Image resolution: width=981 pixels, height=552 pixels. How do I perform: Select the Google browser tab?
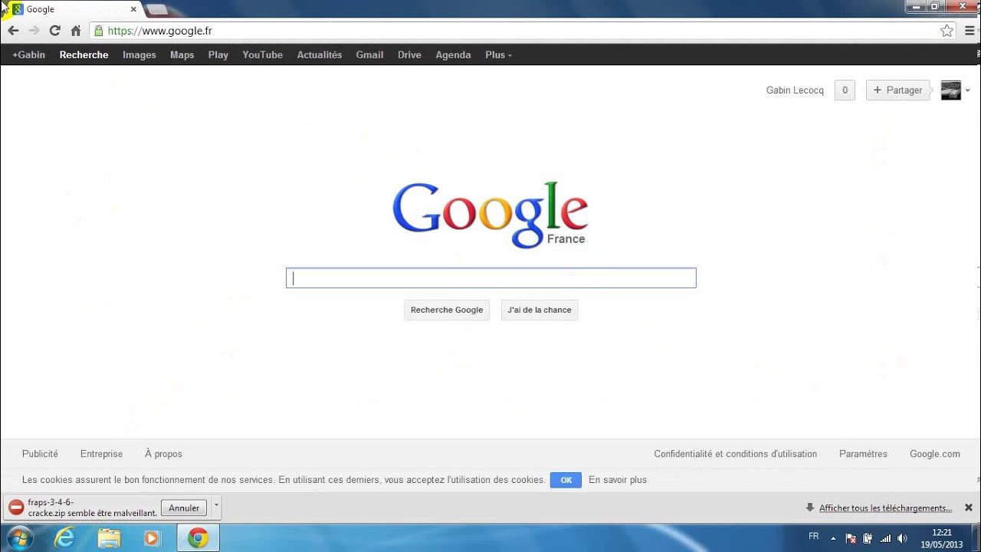click(x=73, y=9)
